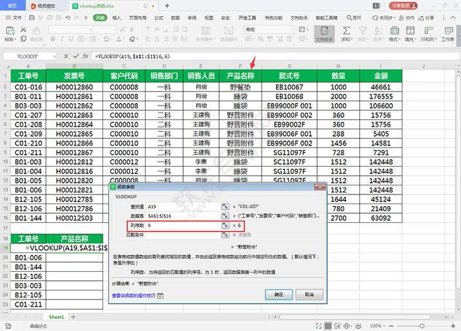The image size is (461, 331).
Task: Click the Copy icon below scissors
Action: [23, 39]
